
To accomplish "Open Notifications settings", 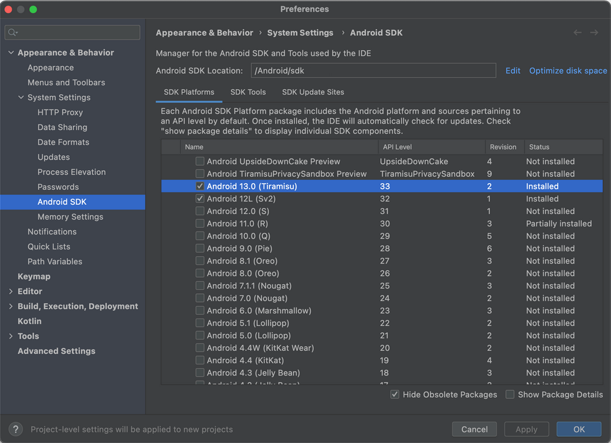I will 52,232.
